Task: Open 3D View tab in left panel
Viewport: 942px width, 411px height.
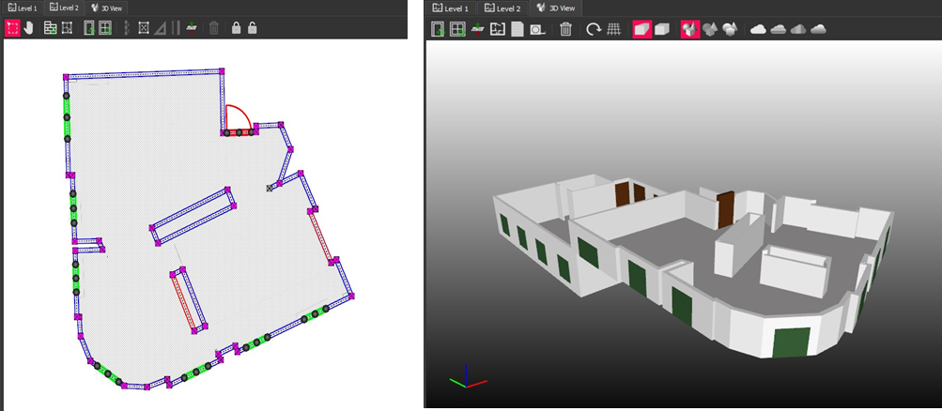Action: click(x=107, y=8)
